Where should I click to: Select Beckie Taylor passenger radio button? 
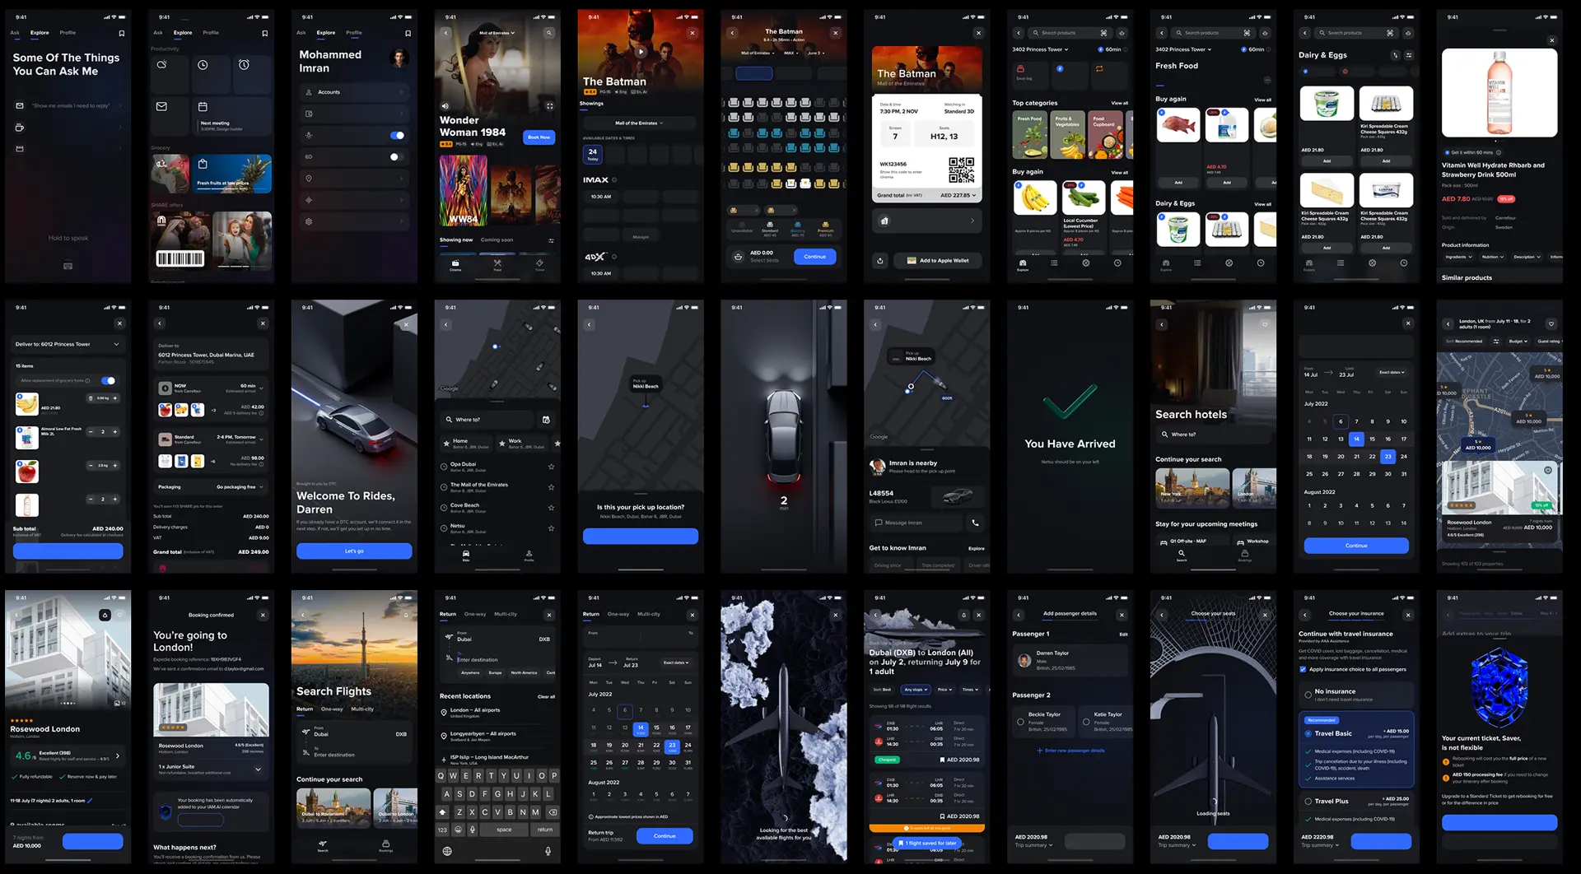[x=1020, y=722]
